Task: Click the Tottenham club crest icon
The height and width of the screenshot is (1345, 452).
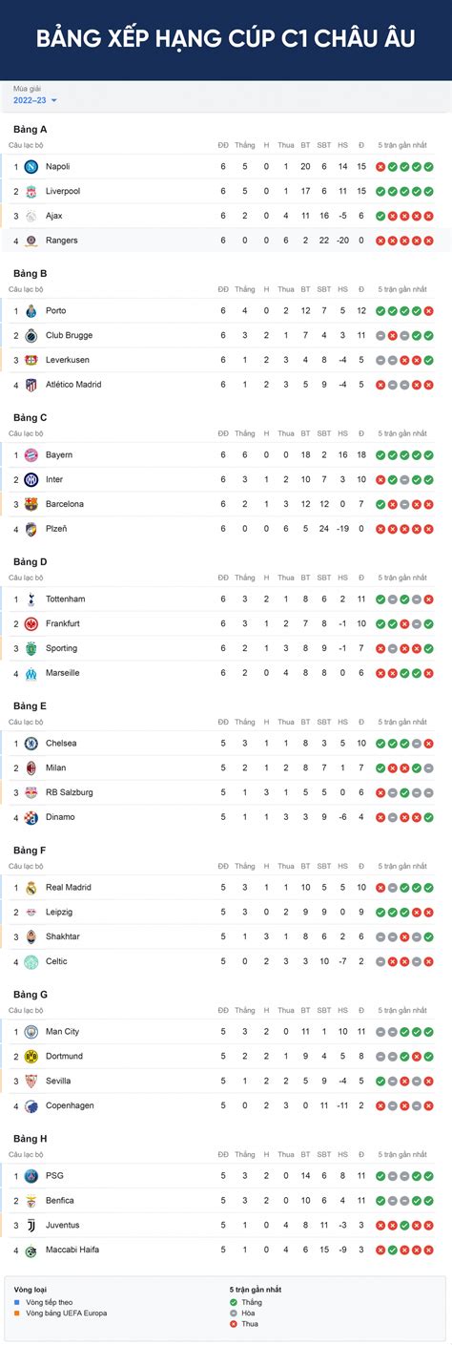Action: click(31, 599)
